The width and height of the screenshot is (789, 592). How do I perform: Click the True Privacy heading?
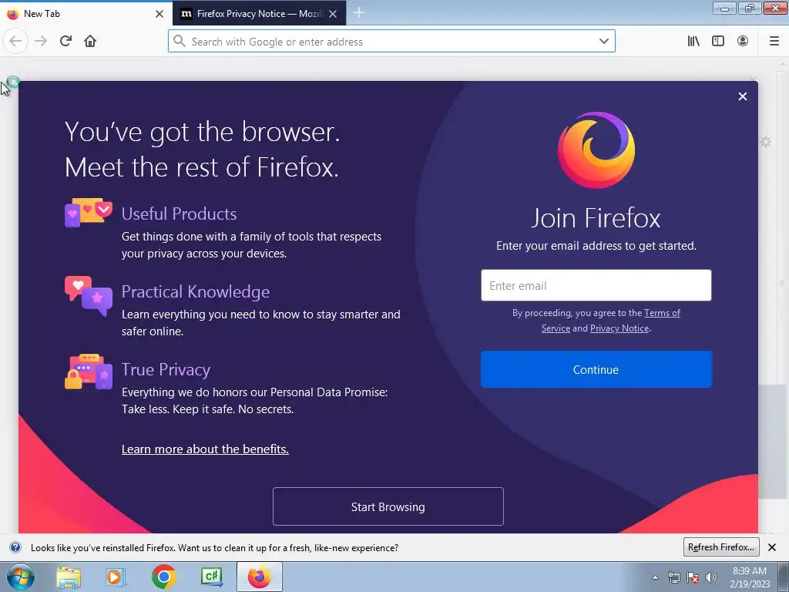point(166,370)
